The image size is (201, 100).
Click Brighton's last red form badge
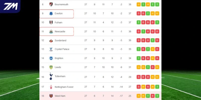point(157,58)
